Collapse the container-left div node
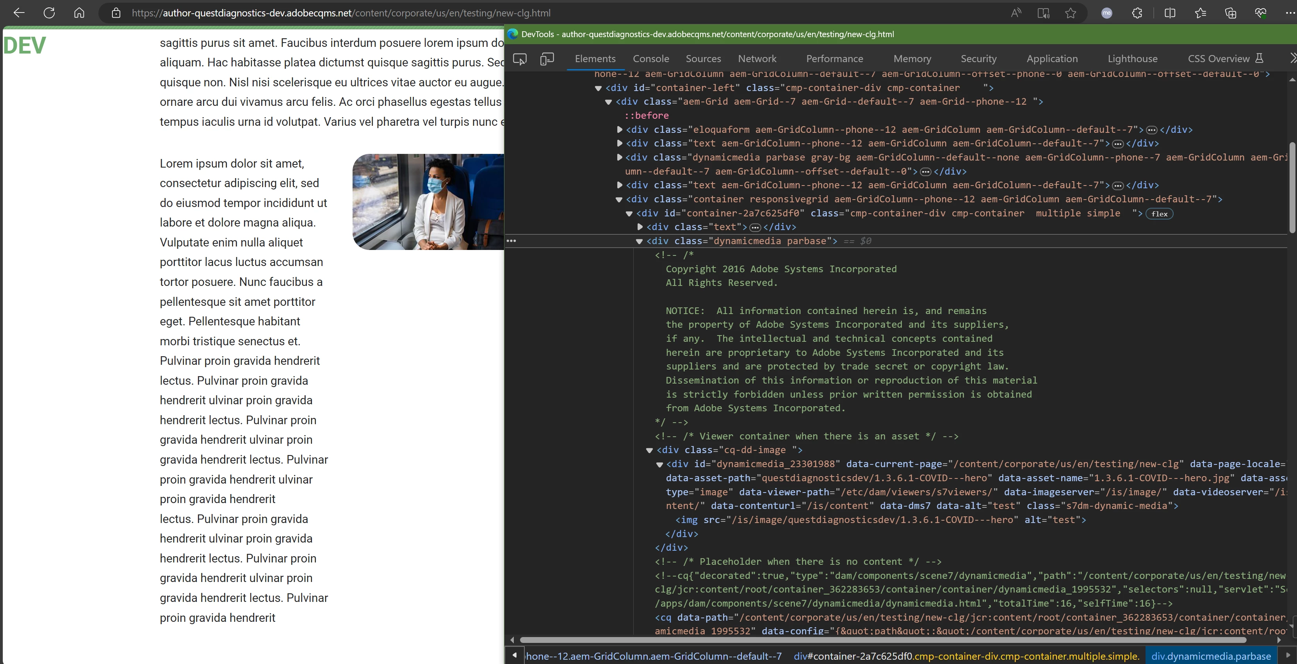 click(x=598, y=88)
